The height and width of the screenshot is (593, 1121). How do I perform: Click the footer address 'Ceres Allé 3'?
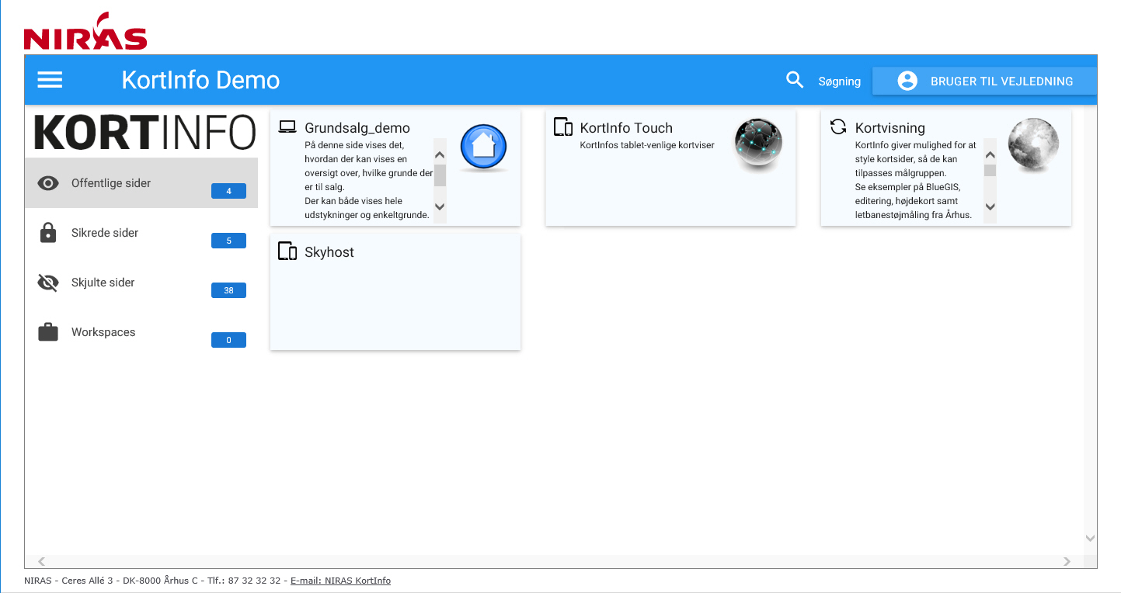click(88, 581)
